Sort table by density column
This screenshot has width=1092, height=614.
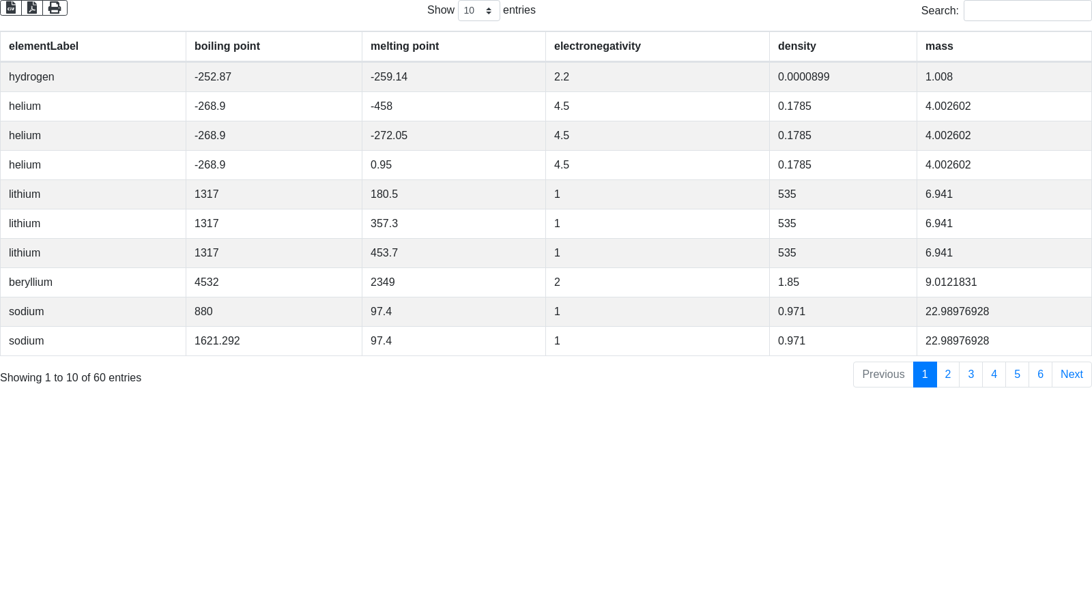tap(797, 46)
